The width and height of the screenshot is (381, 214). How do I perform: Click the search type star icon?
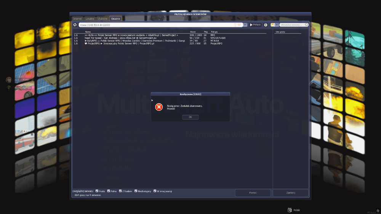point(273,25)
